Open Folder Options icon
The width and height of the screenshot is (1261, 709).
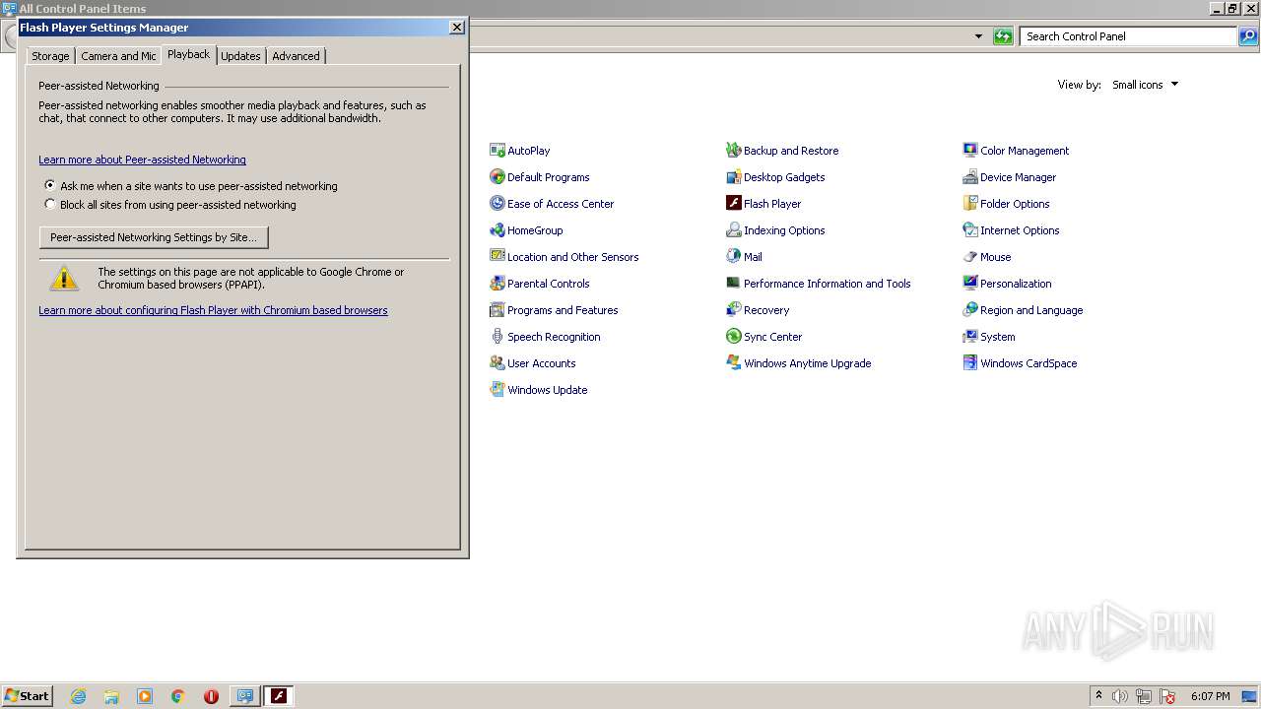click(x=1006, y=204)
